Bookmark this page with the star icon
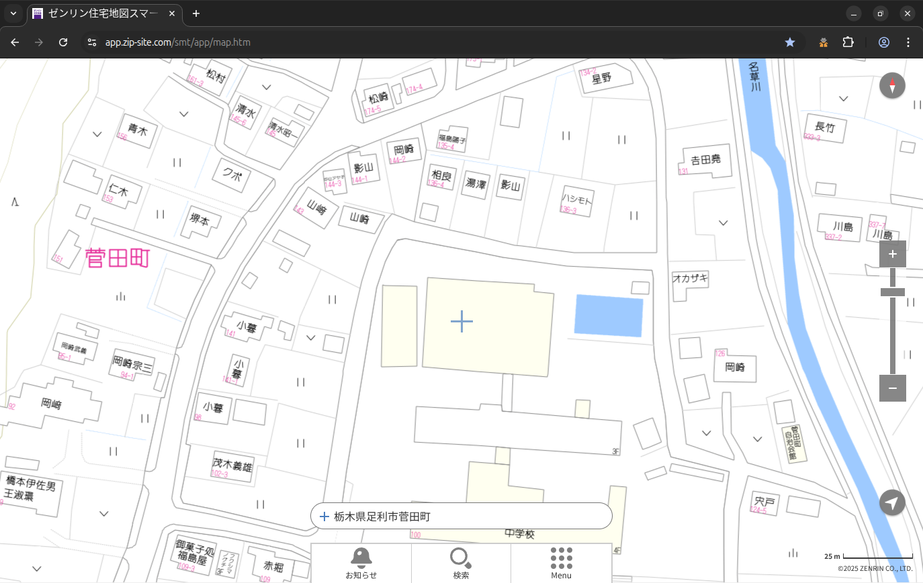The height and width of the screenshot is (583, 923). coord(790,42)
